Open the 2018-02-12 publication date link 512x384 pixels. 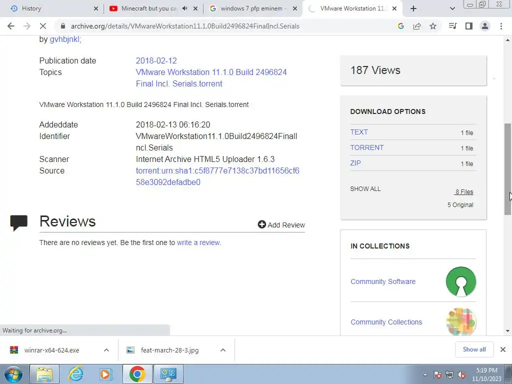156,60
